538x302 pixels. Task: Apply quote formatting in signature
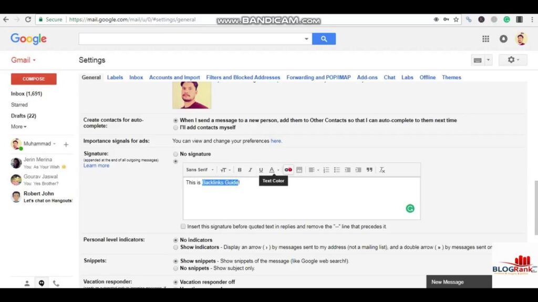pos(369,170)
